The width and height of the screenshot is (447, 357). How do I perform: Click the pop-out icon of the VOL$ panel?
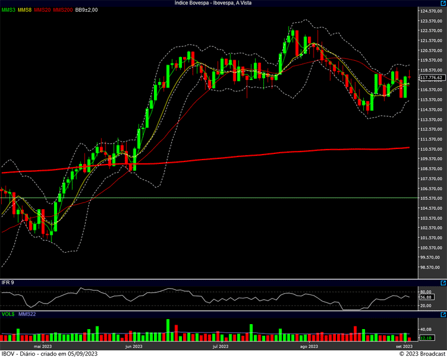tap(443, 315)
